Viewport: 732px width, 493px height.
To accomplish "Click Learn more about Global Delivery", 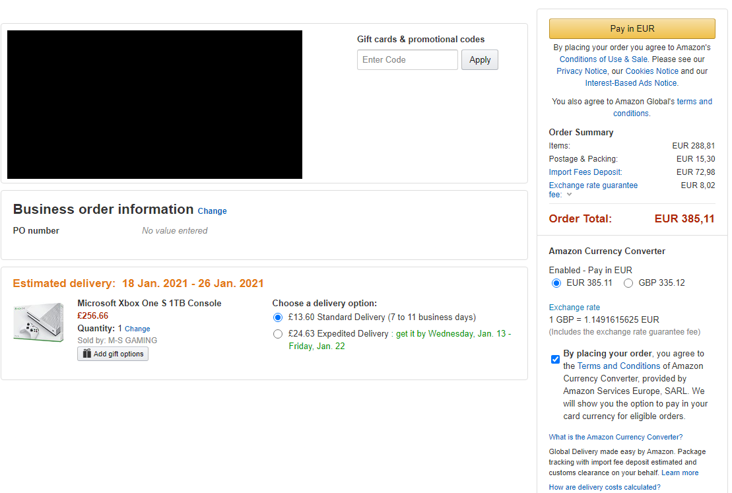I will (680, 473).
